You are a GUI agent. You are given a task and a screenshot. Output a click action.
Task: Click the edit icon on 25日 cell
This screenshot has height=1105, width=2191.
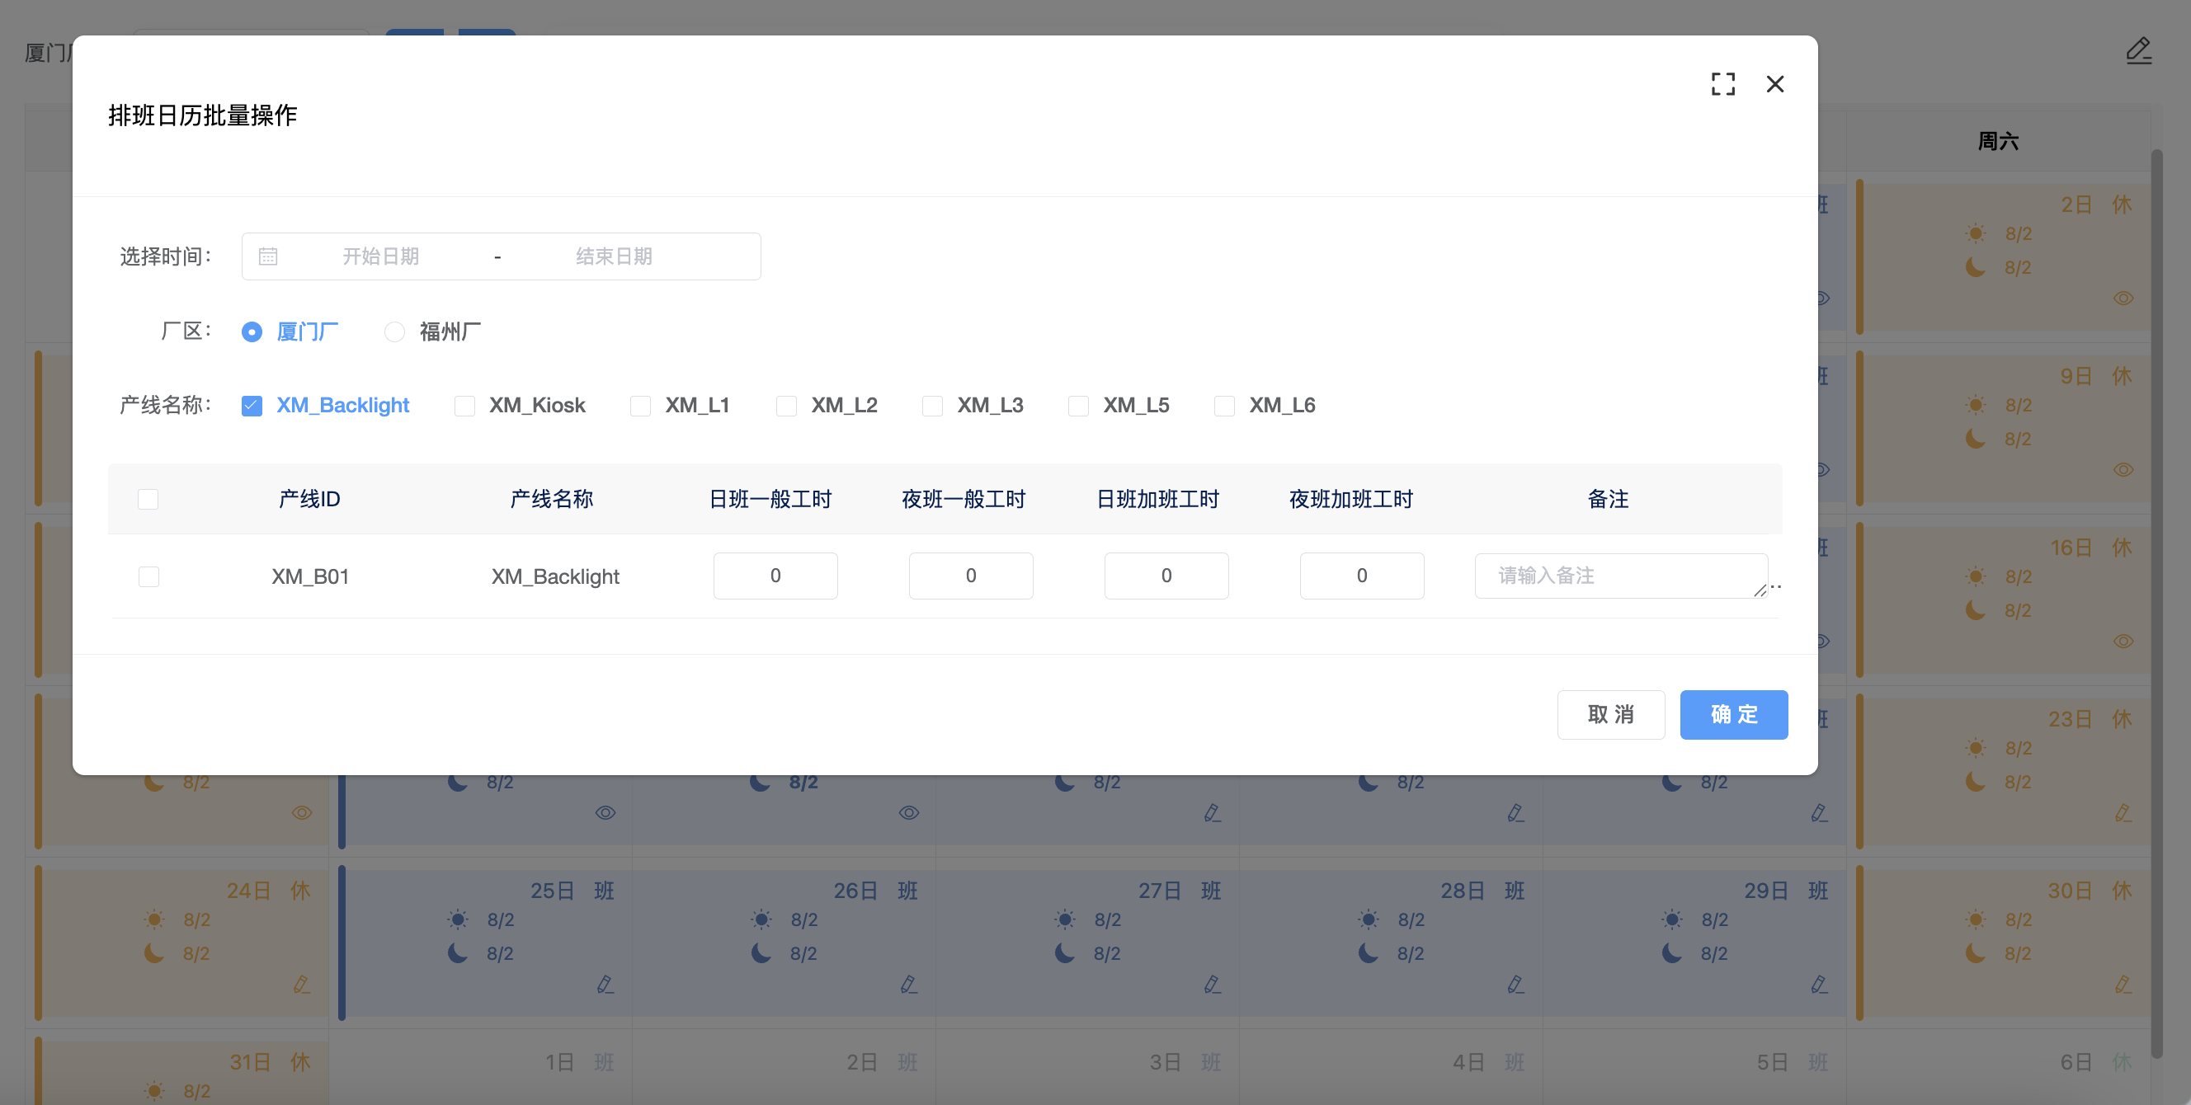click(x=605, y=985)
